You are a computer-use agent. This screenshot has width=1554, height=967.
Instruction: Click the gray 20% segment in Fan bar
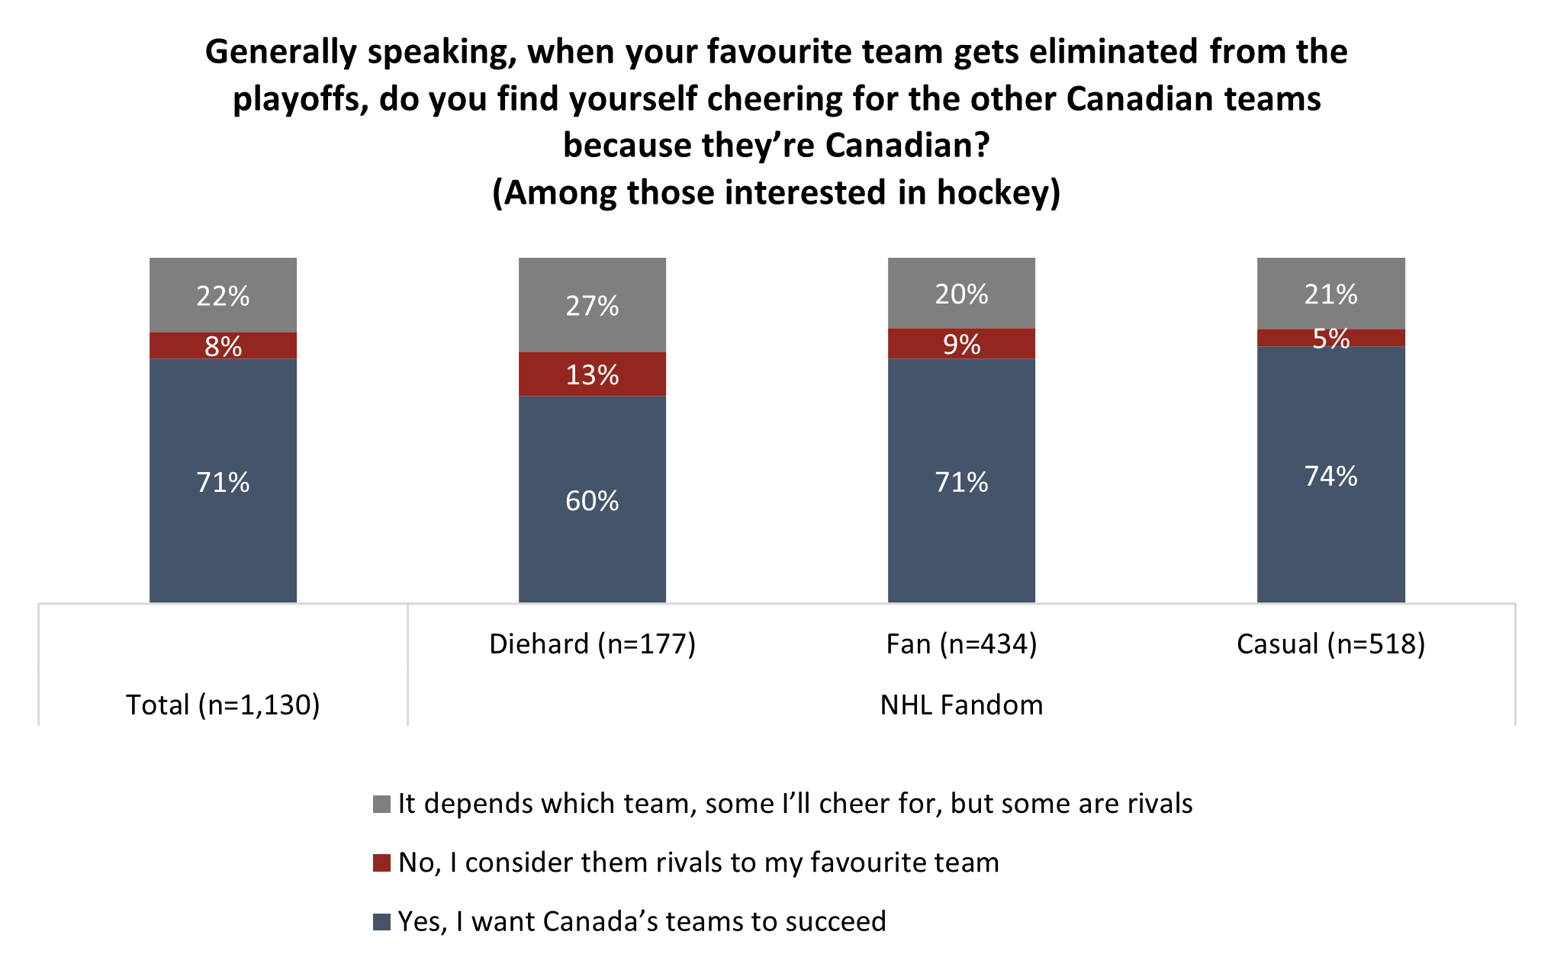[961, 294]
